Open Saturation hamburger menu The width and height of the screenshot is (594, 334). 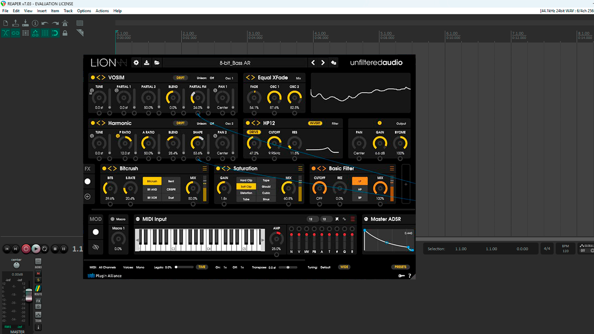click(300, 168)
